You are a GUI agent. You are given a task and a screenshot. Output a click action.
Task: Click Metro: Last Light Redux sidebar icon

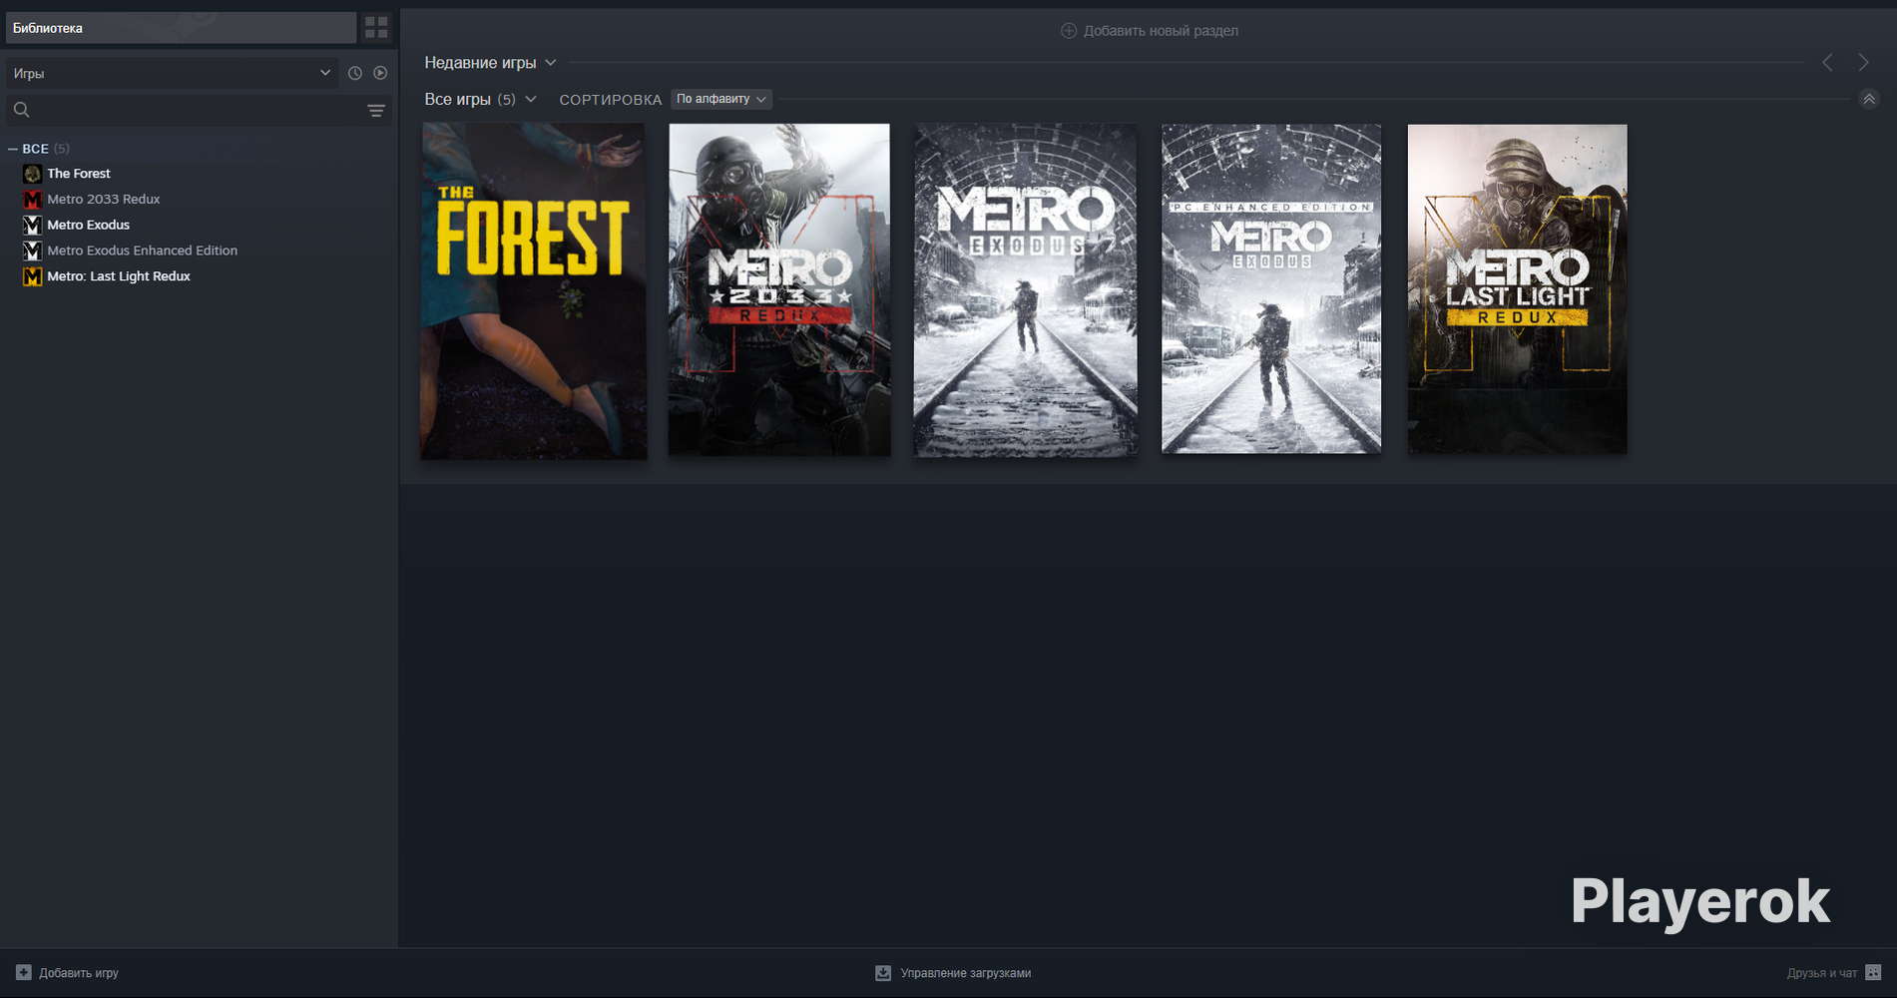[32, 276]
